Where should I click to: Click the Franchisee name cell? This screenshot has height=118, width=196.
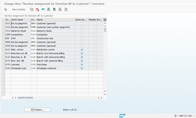click(56, 64)
